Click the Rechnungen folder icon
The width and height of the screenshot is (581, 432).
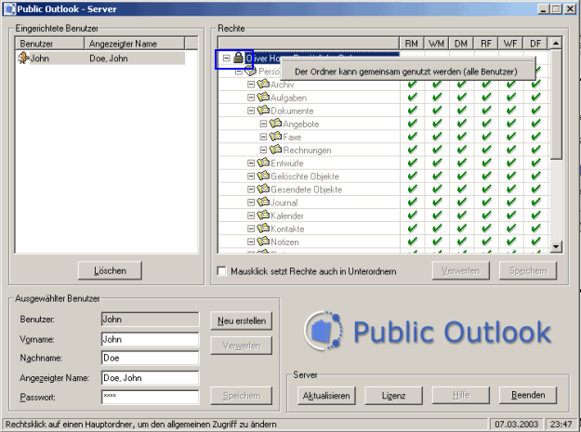275,150
